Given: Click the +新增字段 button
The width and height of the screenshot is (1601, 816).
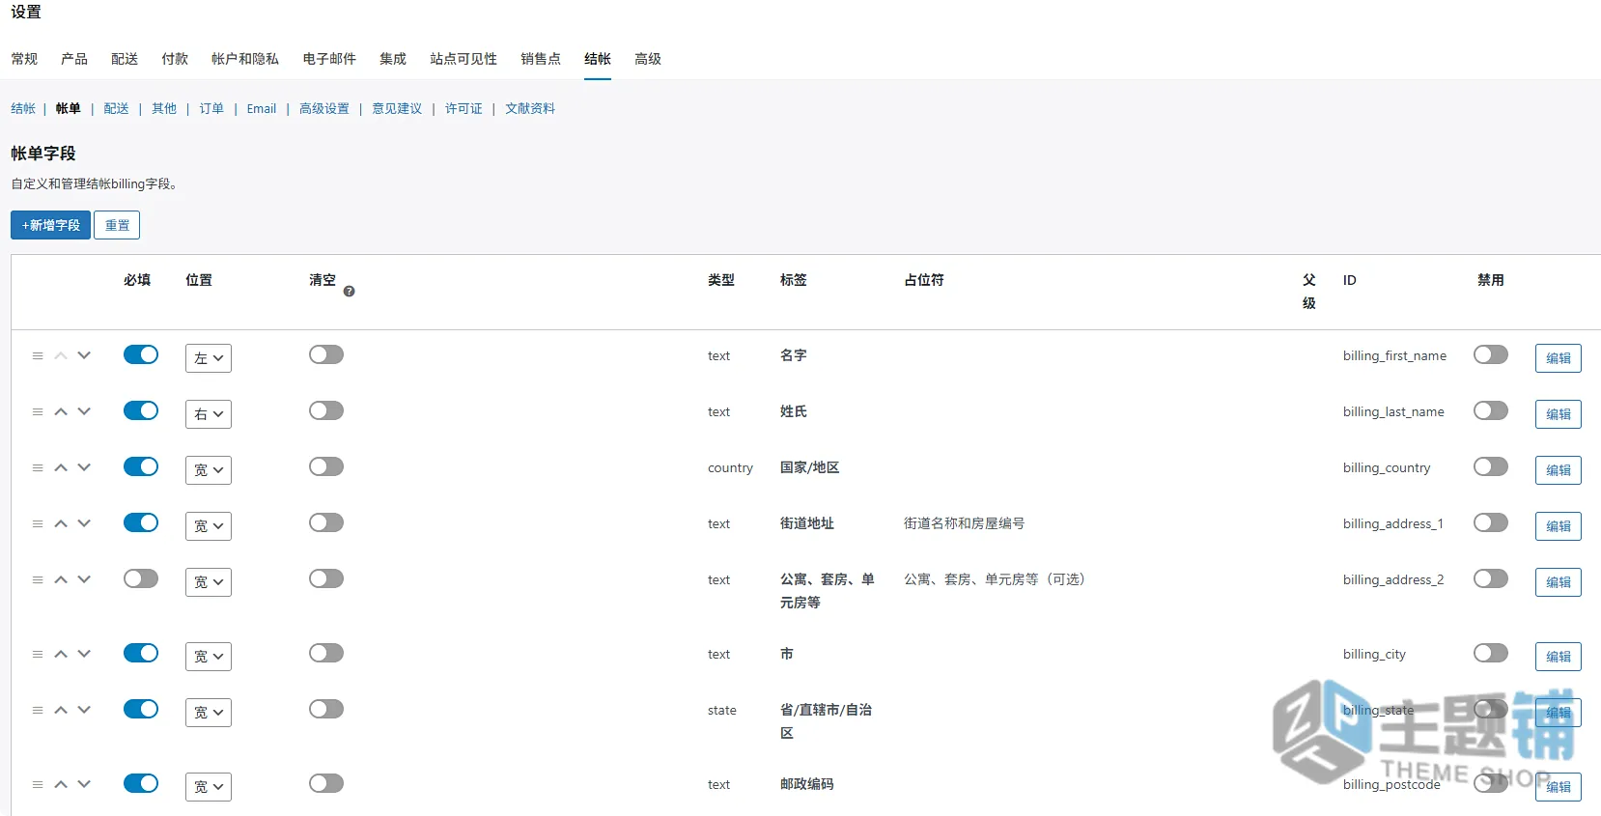Looking at the screenshot, I should [50, 225].
